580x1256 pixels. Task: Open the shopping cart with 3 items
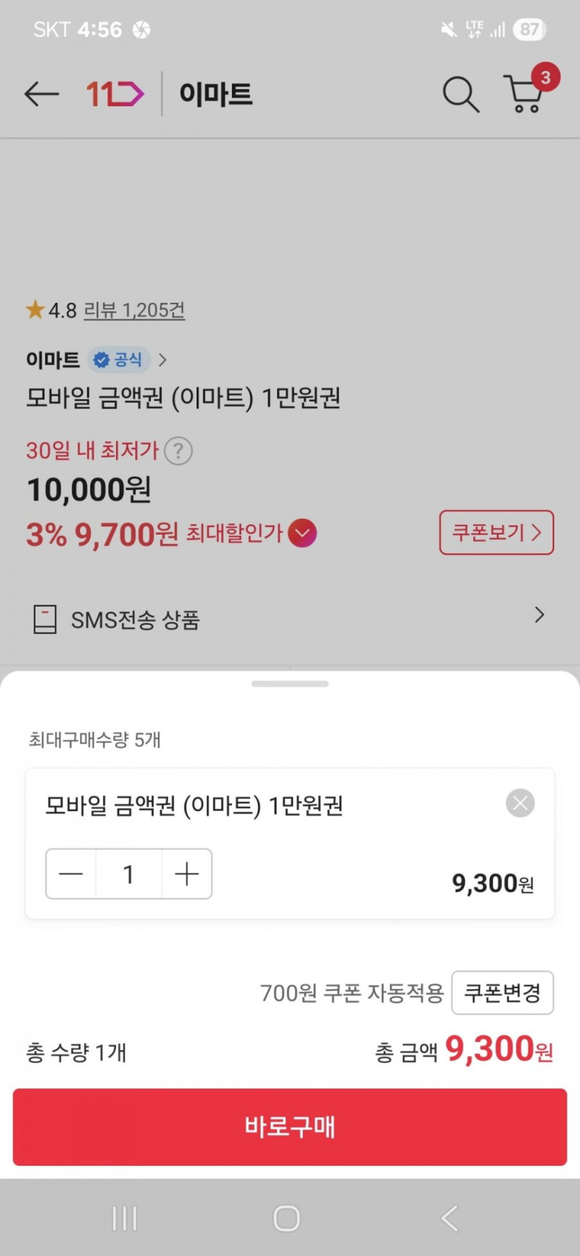click(x=526, y=94)
